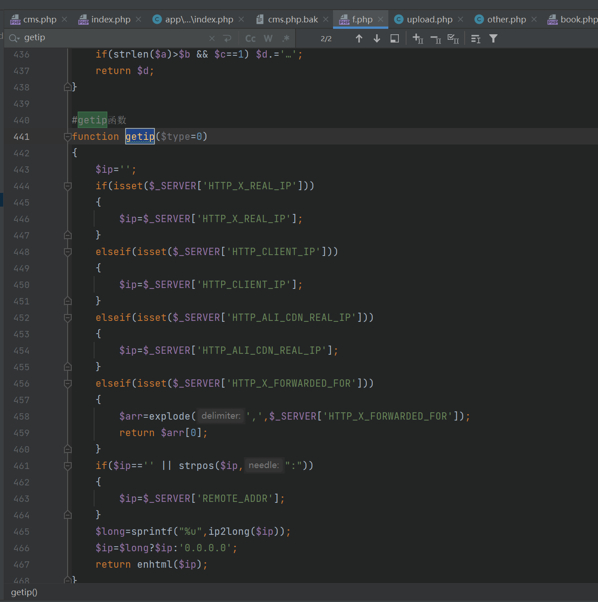This screenshot has width=598, height=602.
Task: Click fold end marker at line 438
Action: click(68, 87)
